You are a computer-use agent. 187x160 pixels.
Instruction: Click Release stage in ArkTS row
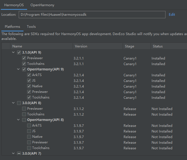(x=130, y=126)
